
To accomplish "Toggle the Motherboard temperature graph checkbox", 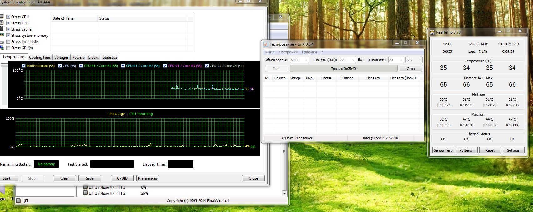I will point(24,66).
